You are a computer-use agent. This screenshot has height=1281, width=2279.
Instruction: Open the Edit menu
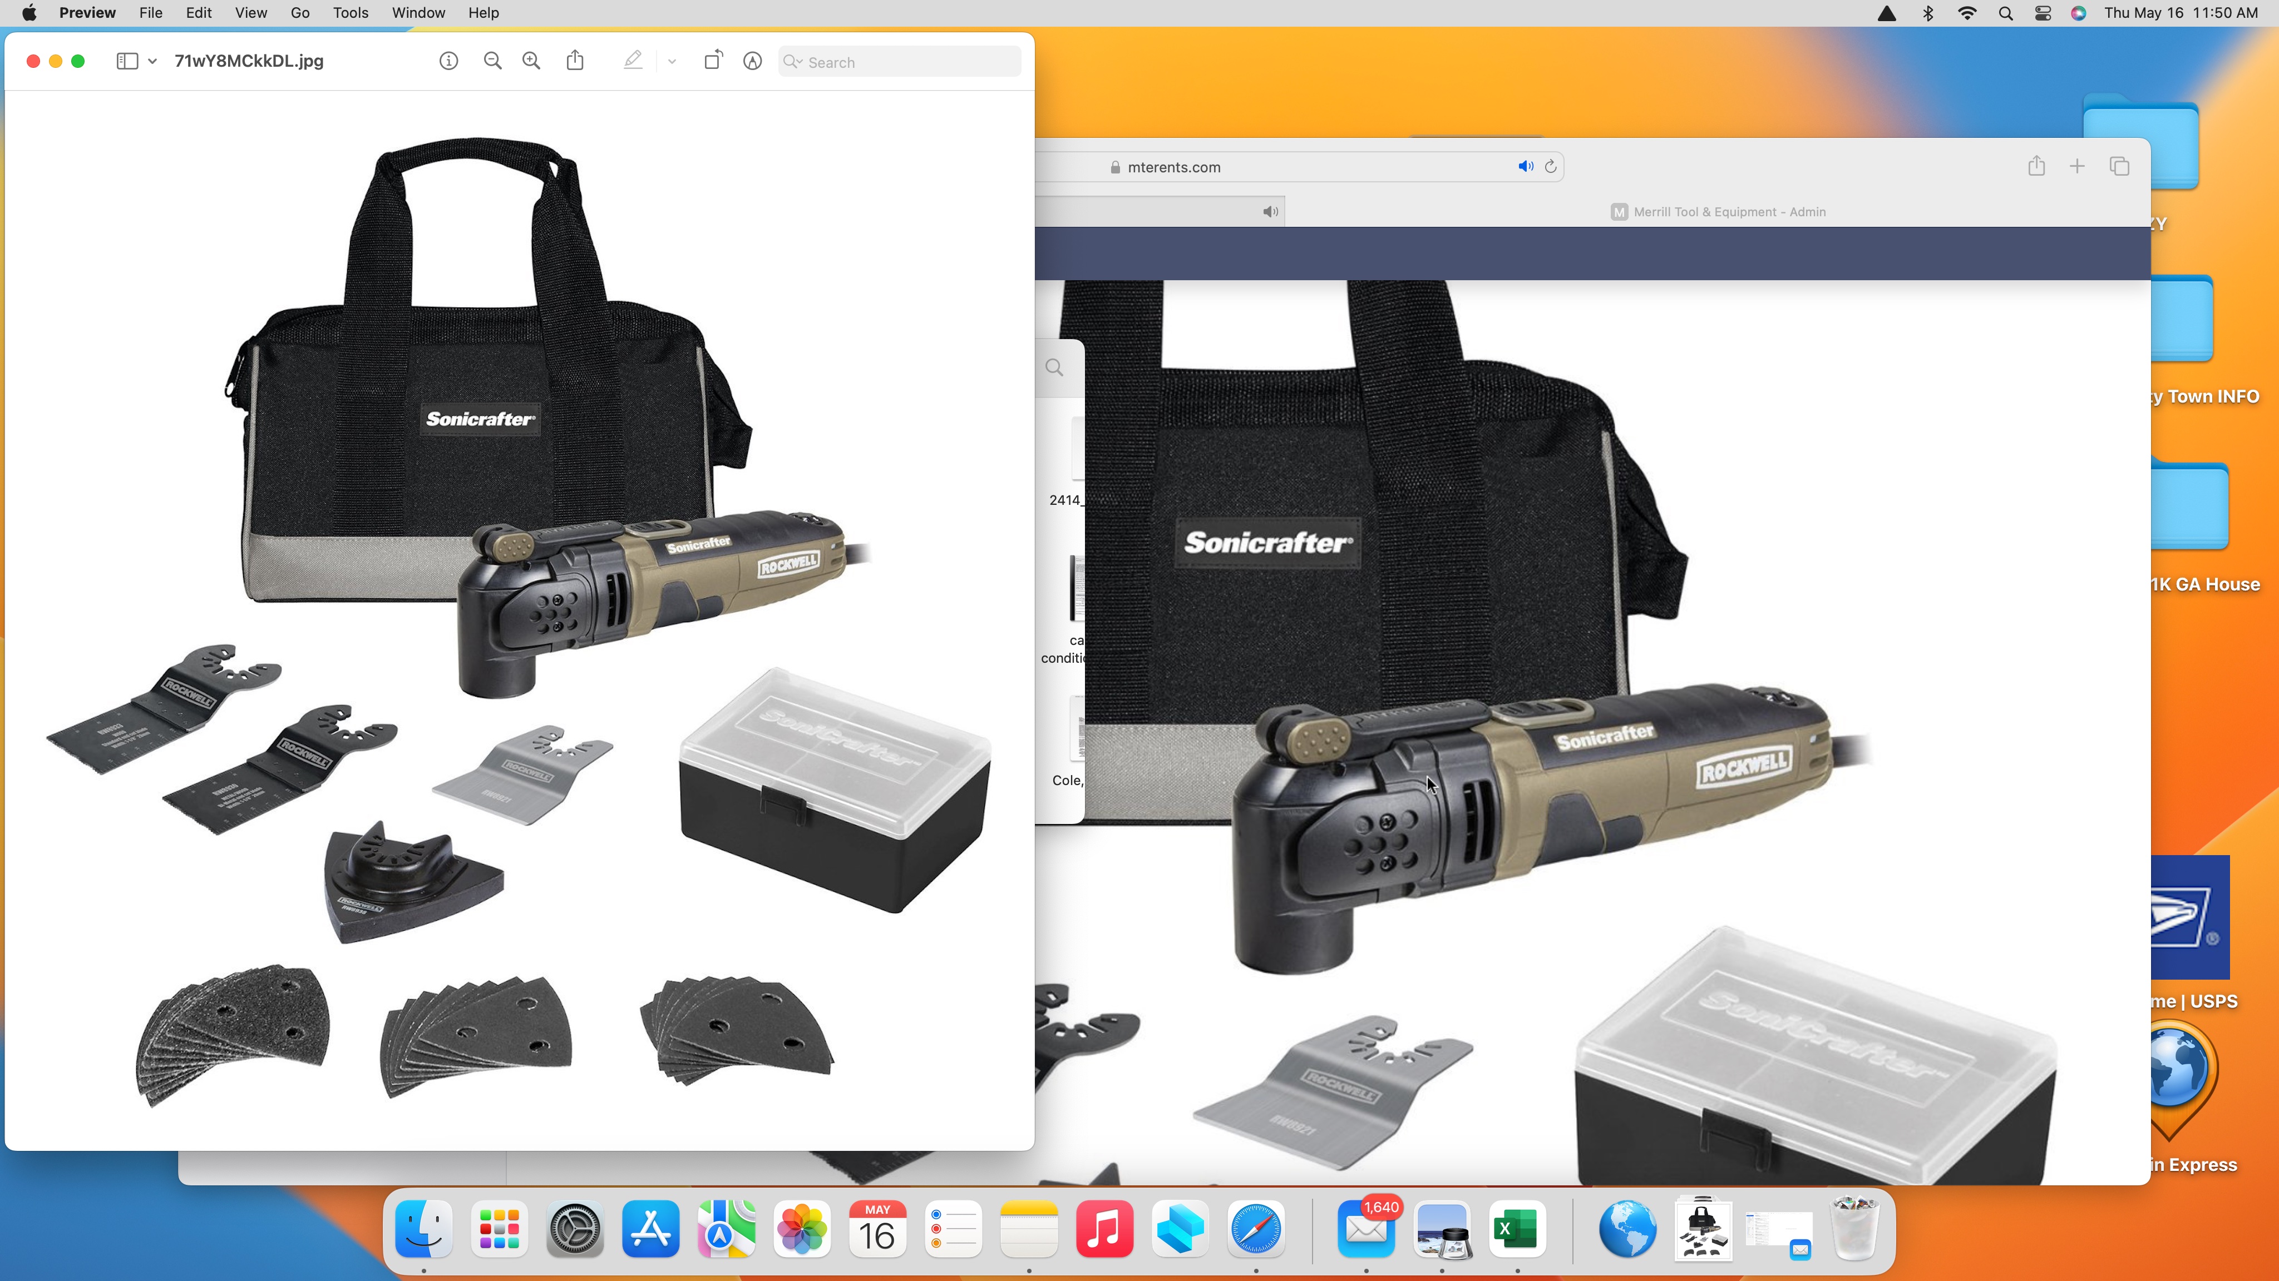click(x=198, y=13)
